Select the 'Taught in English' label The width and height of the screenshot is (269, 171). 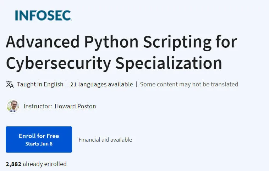(40, 84)
